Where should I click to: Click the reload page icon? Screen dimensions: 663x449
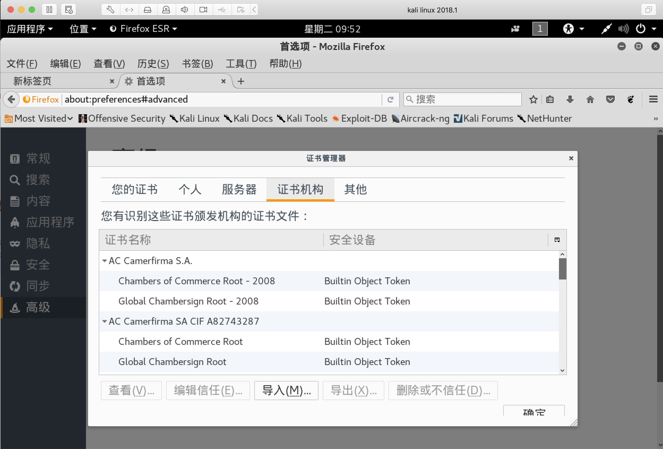(x=390, y=99)
